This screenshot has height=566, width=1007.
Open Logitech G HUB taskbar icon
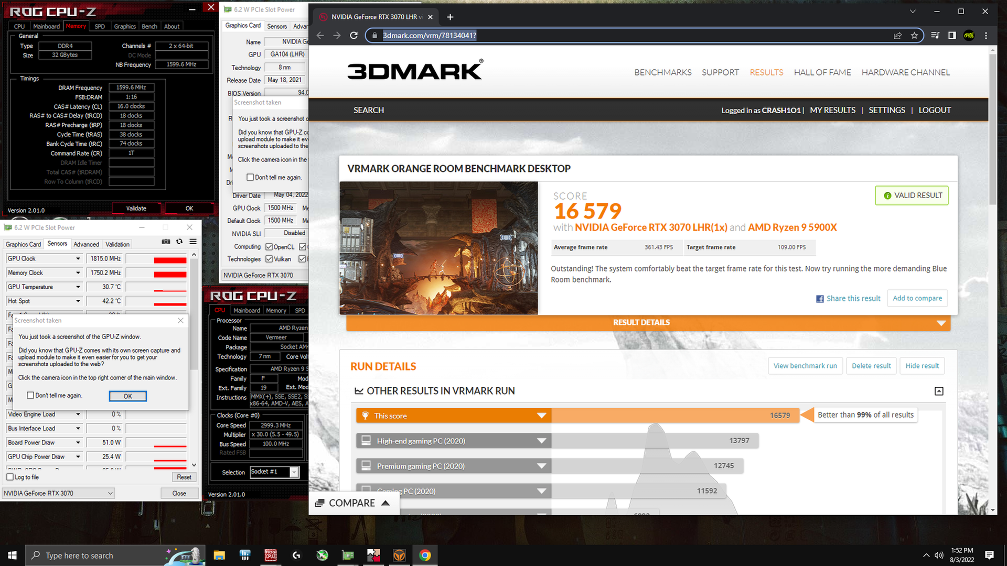click(x=296, y=555)
